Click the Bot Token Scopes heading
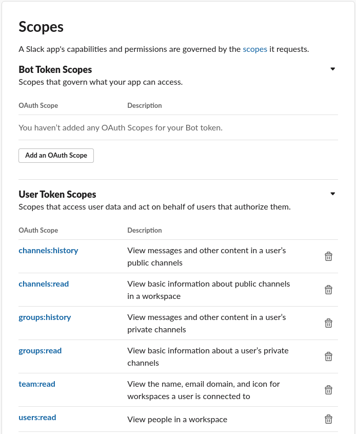Image resolution: width=356 pixels, height=434 pixels. (55, 69)
